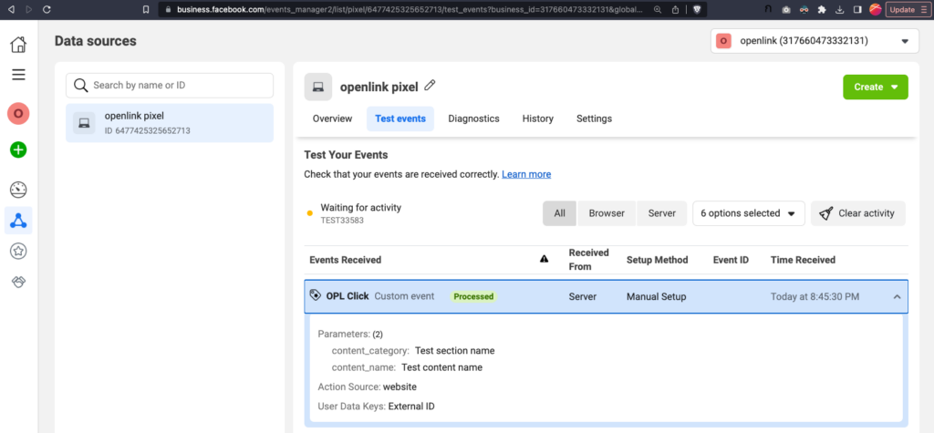Open the Settings tab
Image resolution: width=934 pixels, height=433 pixels.
[x=594, y=119]
